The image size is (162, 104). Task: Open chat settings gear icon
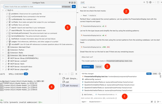[150, 2]
